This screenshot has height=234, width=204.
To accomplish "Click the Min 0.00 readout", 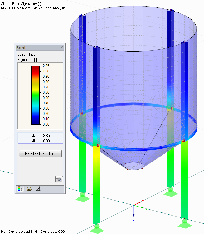I will [x=40, y=141].
